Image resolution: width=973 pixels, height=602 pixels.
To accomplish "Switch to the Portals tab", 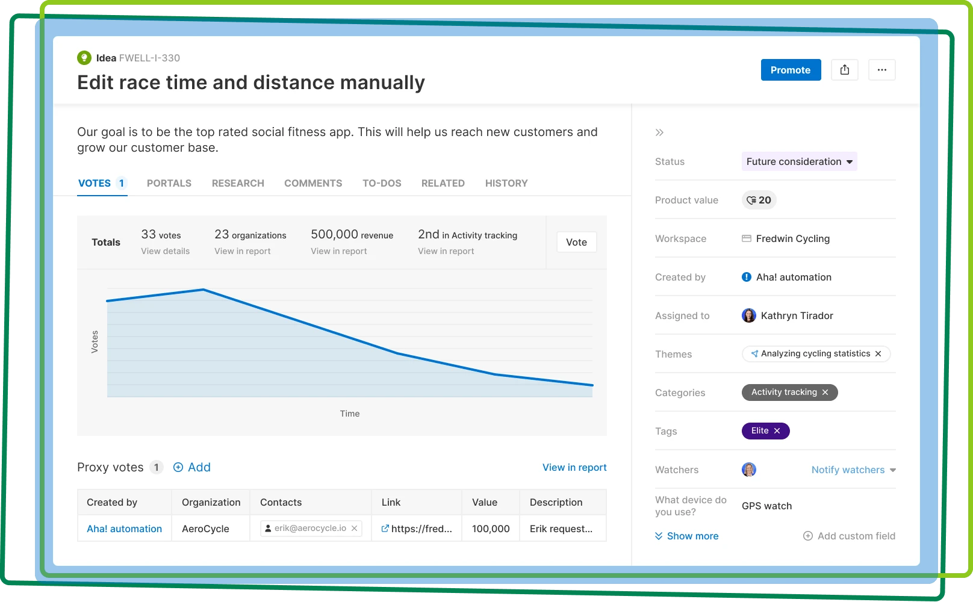I will [x=169, y=183].
